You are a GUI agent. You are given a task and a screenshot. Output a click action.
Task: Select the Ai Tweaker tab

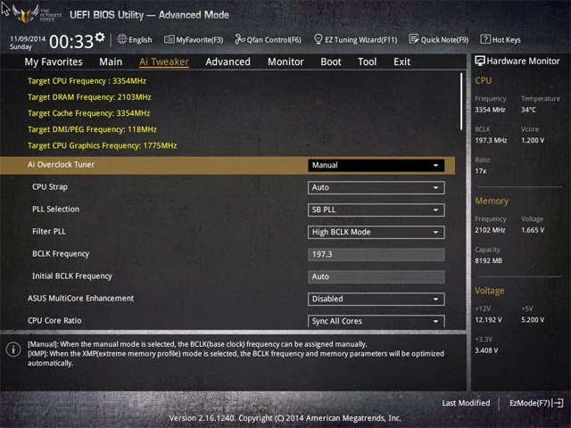164,62
